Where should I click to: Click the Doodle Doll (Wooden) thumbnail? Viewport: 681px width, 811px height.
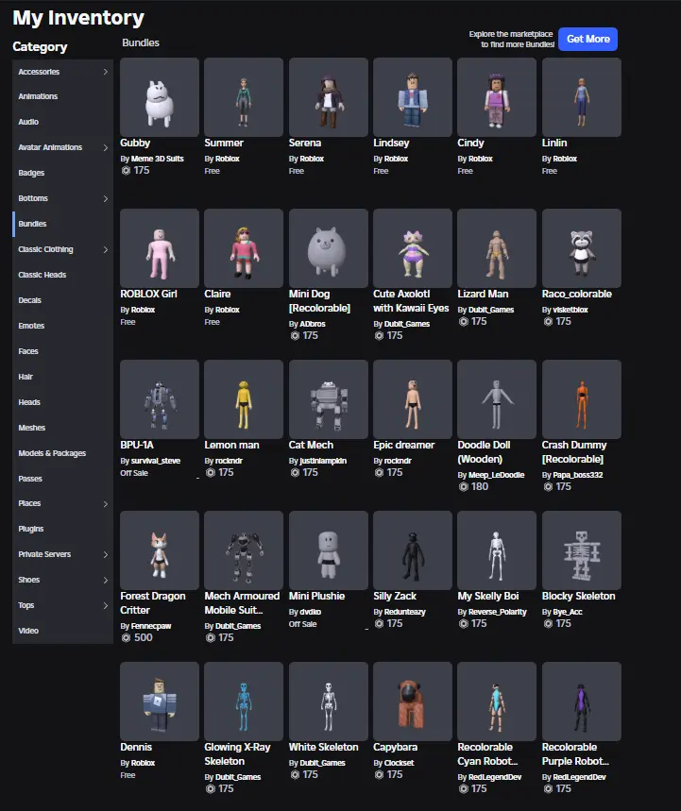click(497, 399)
